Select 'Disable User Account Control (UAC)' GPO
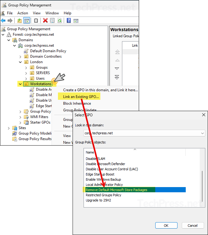The width and height of the screenshot is (208, 235). (112, 169)
